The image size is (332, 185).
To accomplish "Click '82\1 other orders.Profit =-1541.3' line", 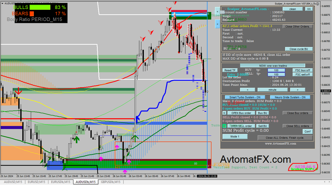I will click(247, 26).
